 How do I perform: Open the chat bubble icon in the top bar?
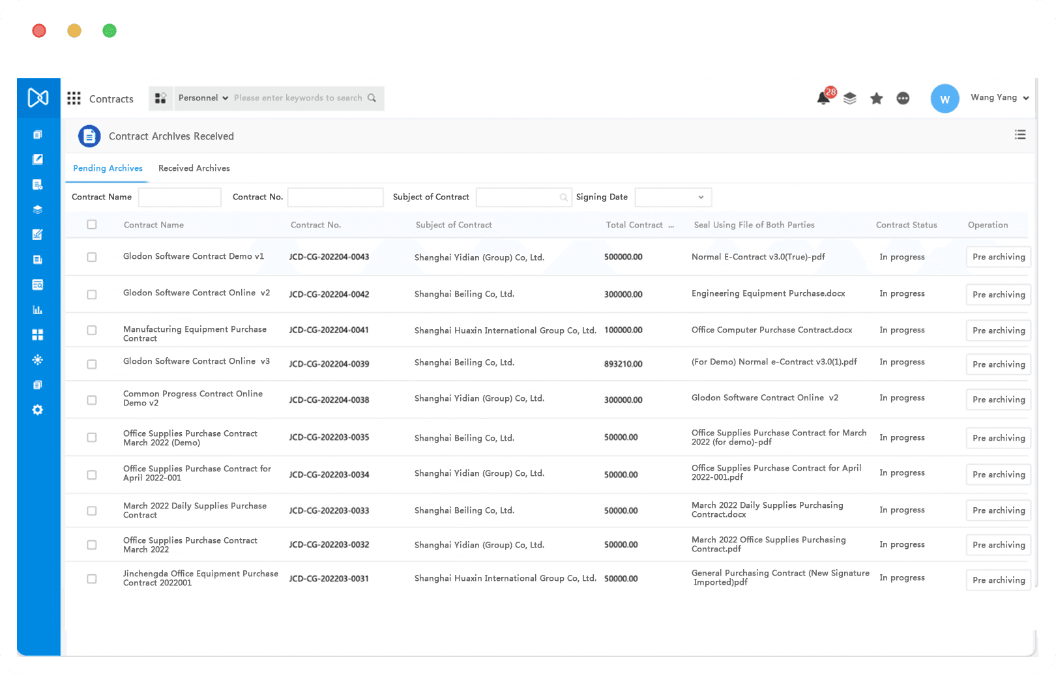click(903, 98)
